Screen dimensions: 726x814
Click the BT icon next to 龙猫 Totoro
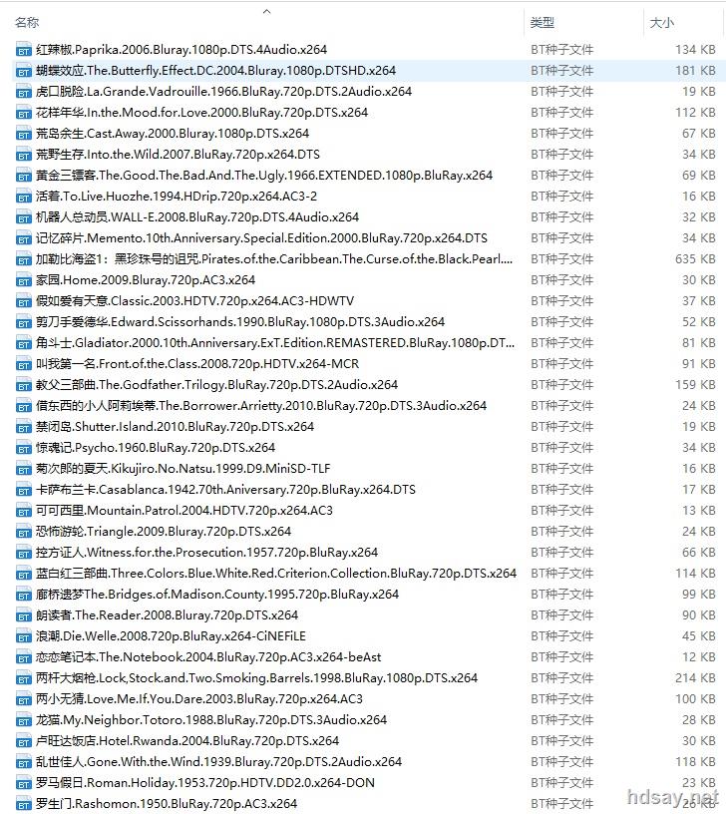click(23, 720)
